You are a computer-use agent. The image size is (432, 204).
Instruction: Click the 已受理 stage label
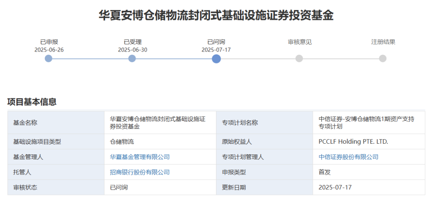tap(132, 42)
